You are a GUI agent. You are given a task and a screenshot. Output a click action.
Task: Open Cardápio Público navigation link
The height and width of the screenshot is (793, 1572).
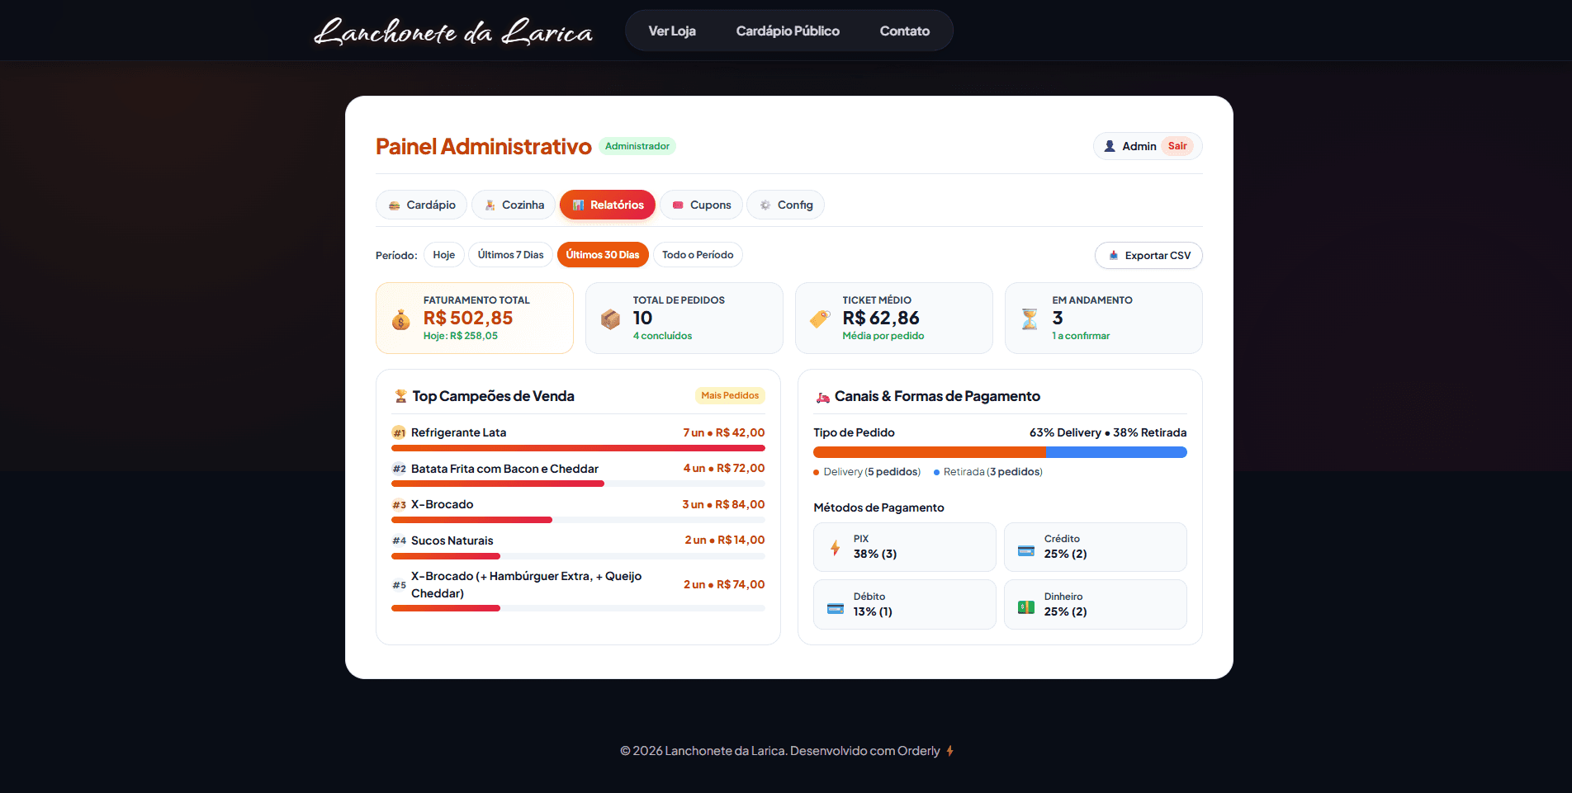click(788, 31)
